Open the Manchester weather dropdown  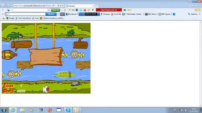point(144,14)
